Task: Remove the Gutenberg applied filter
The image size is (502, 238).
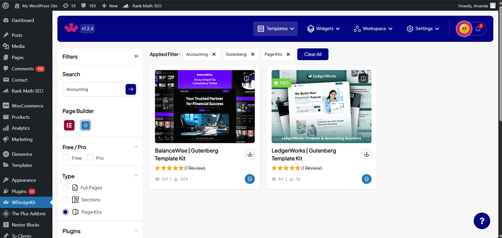Action: tap(252, 54)
